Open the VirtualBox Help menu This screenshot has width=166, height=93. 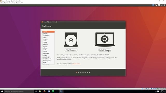(22, 3)
